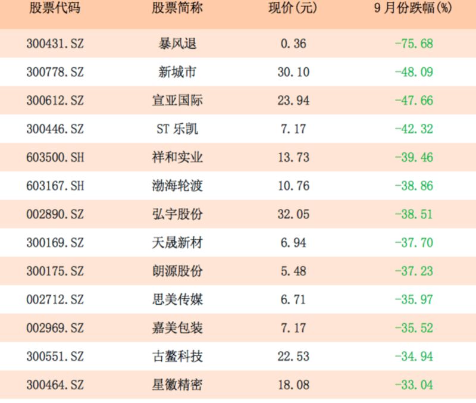Screen dimensions: 476x403
Task: Click the price 32.05
Action: 293,214
